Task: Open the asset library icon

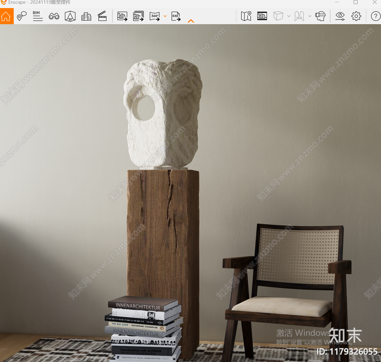Action: (x=262, y=16)
